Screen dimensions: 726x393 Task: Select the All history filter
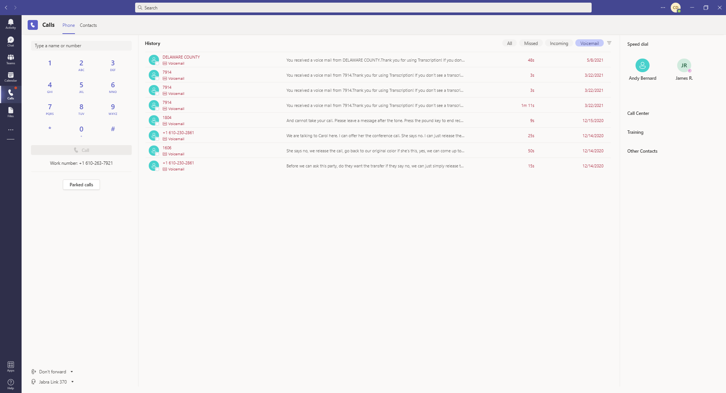pos(509,43)
